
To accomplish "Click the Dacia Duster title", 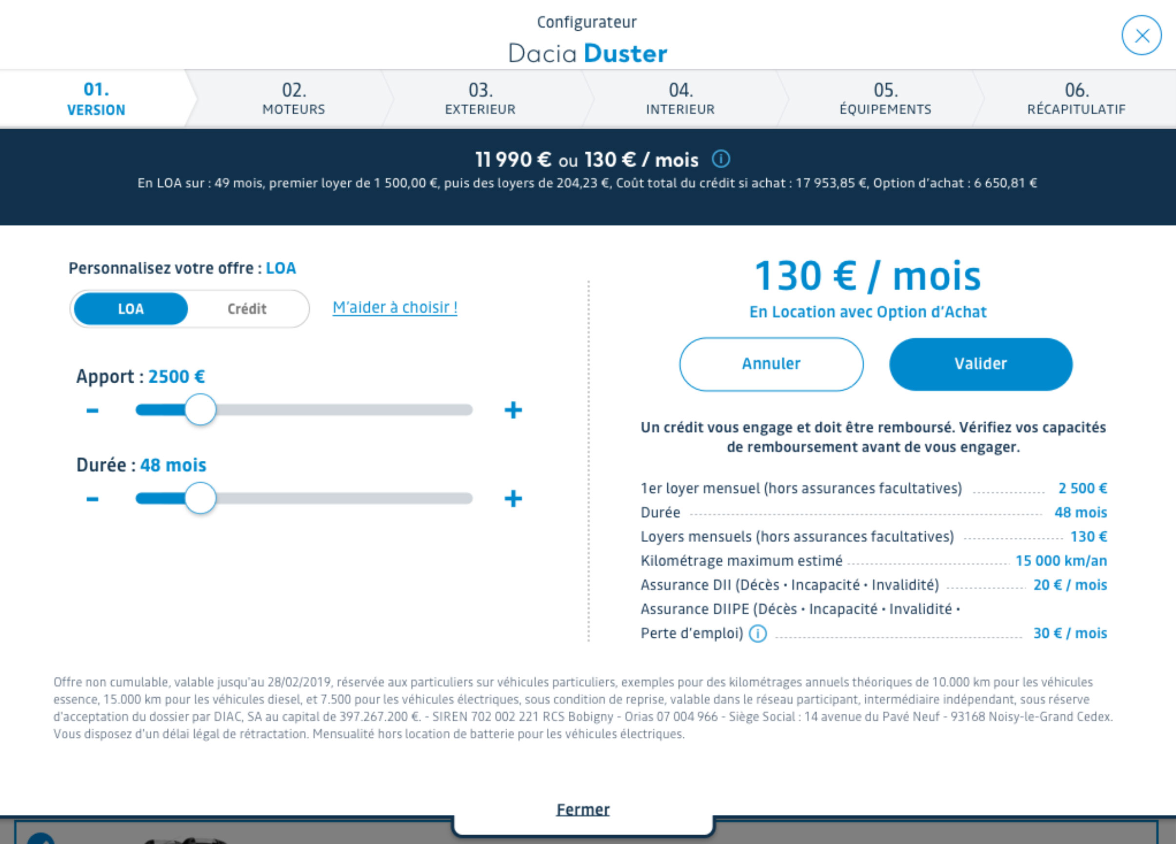I will pos(587,54).
